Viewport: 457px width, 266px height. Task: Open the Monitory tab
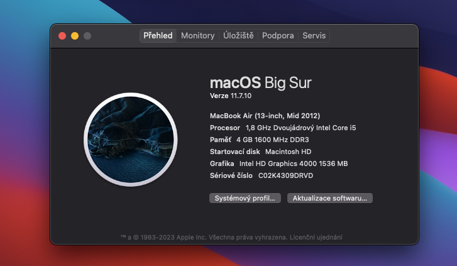(x=197, y=36)
